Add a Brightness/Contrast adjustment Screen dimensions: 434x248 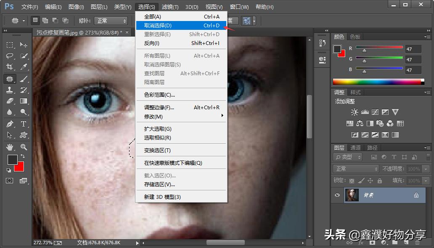click(355, 112)
